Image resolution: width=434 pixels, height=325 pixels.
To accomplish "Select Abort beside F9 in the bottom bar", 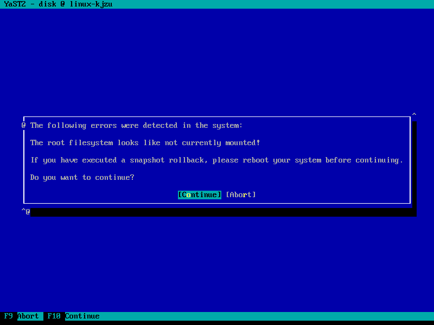I will coord(28,316).
